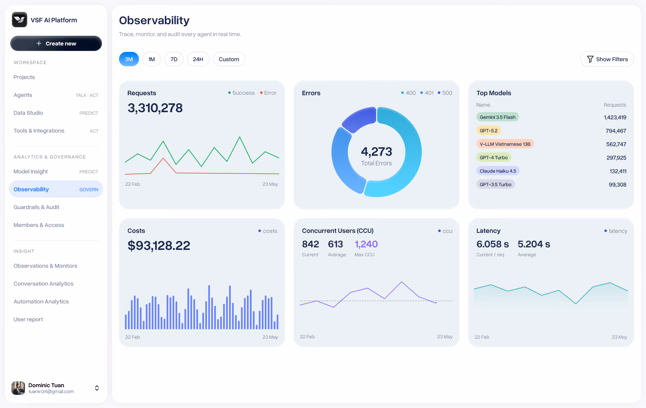
Task: Click the Costs bar chart
Action: (202, 307)
